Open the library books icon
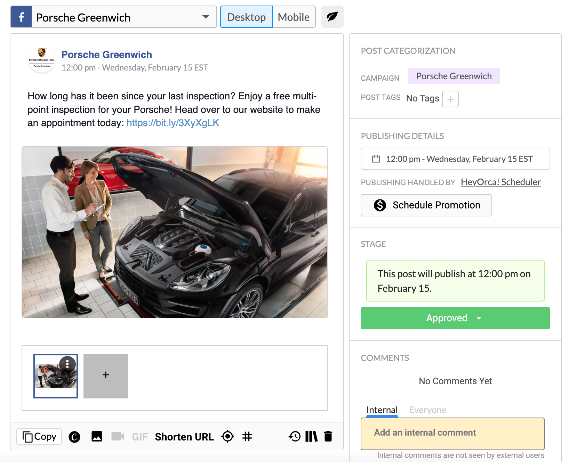Viewport: 569px width, 462px height. pos(311,436)
